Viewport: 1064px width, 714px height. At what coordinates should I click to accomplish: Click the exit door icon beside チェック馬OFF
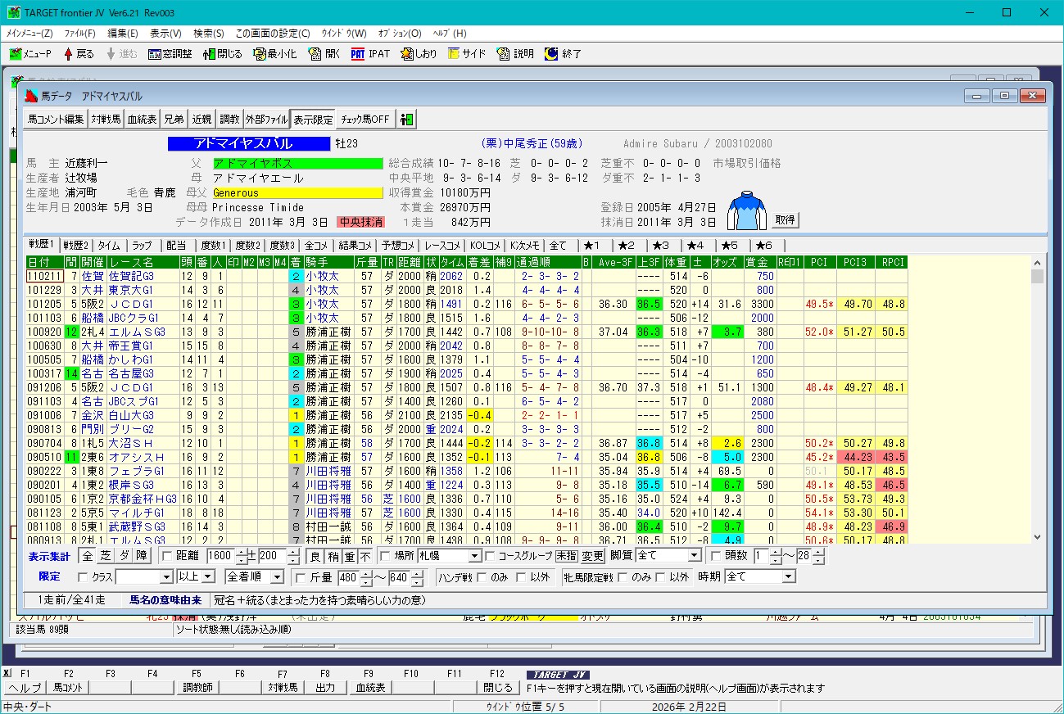point(406,120)
